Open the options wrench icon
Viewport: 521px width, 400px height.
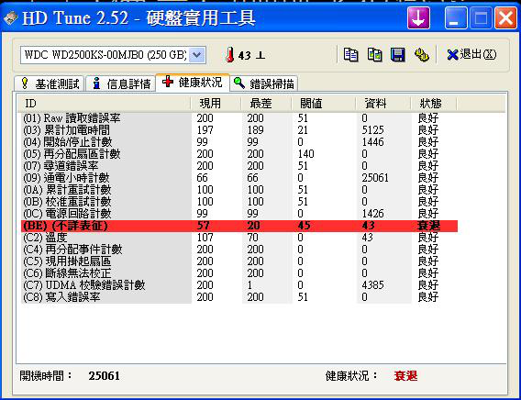click(x=422, y=55)
